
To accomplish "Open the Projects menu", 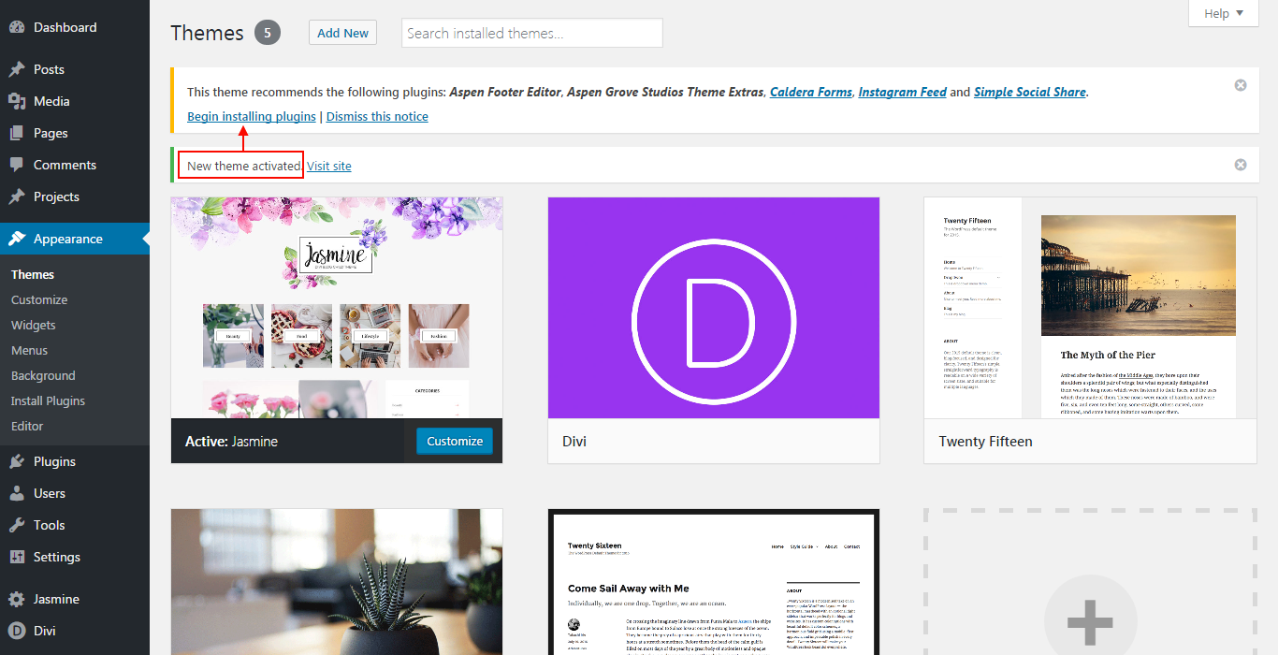I will (x=75, y=196).
